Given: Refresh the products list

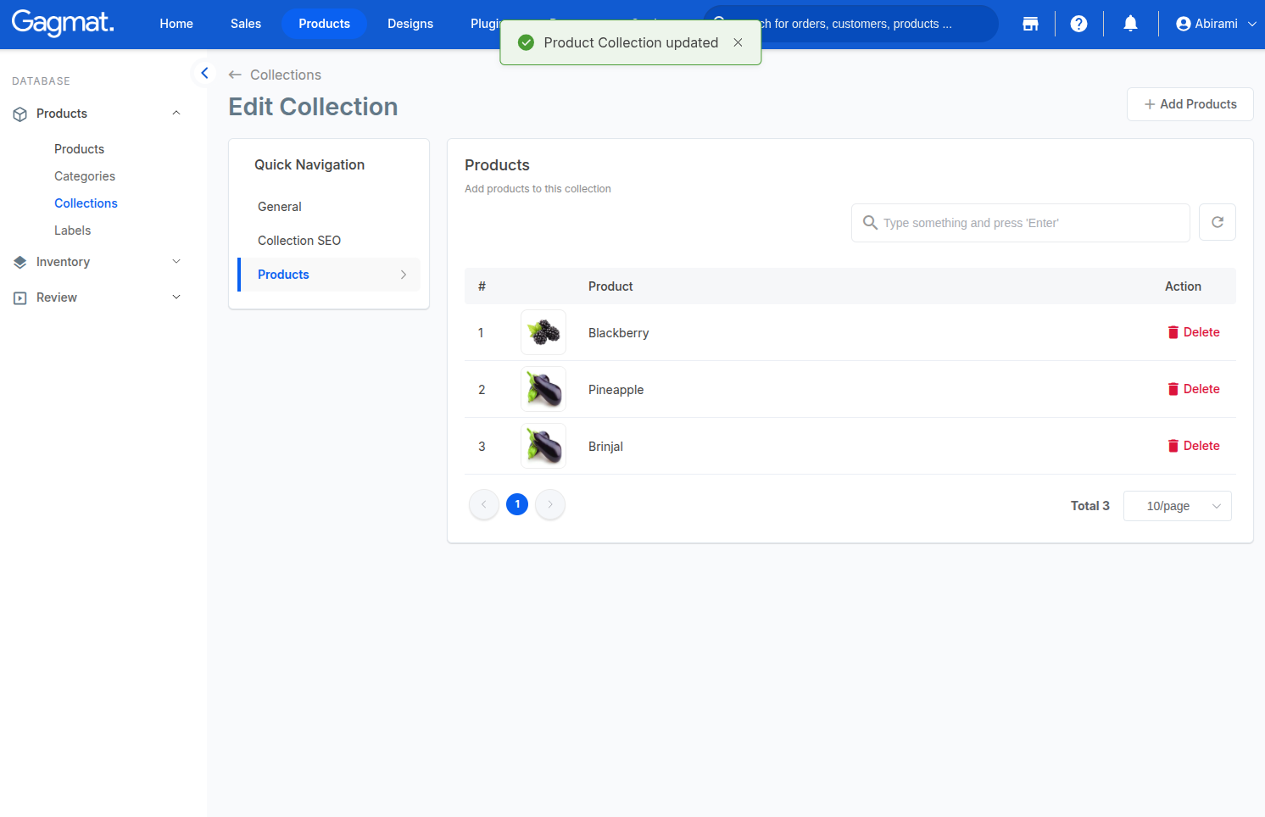Looking at the screenshot, I should click(x=1217, y=222).
